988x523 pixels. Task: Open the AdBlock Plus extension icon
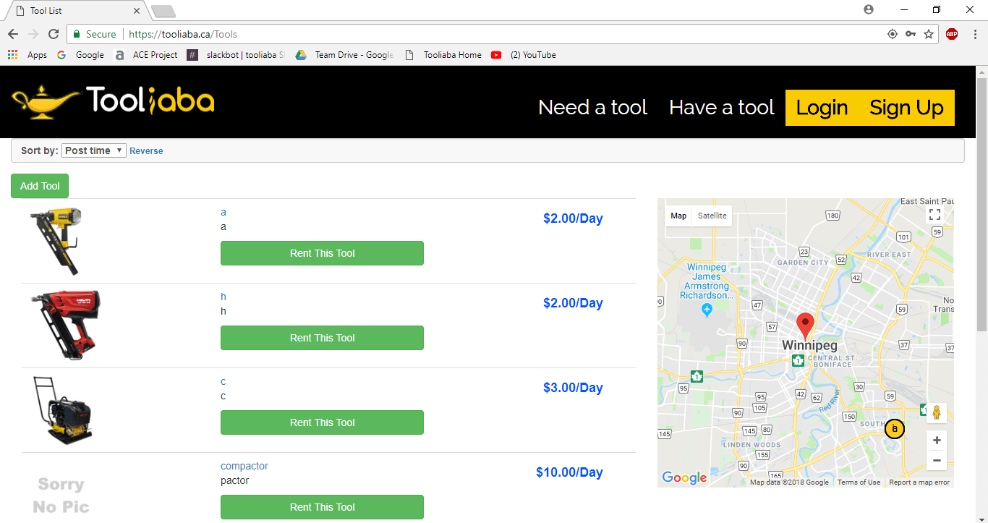pyautogui.click(x=952, y=34)
